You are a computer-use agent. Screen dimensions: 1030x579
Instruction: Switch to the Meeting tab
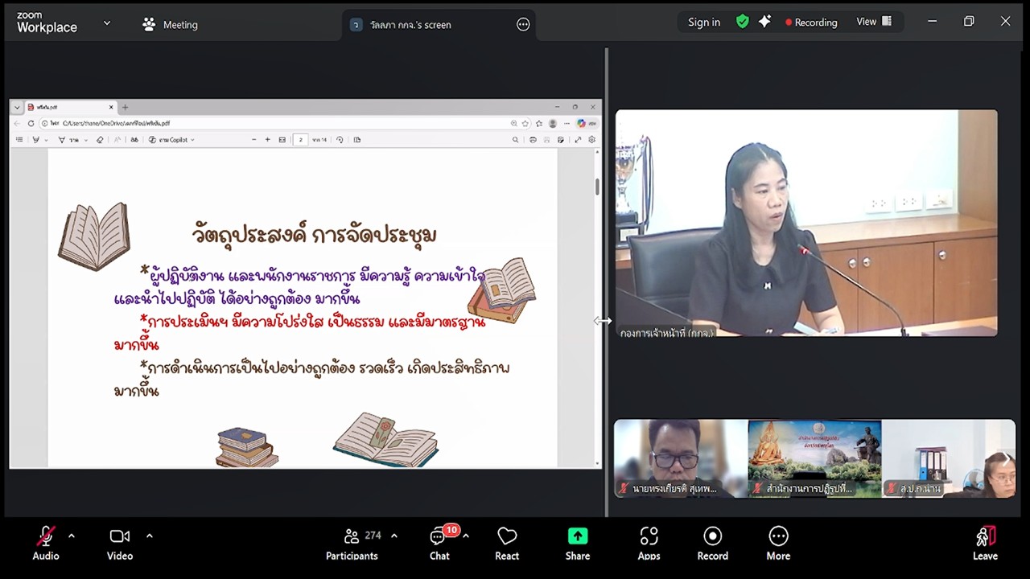tap(171, 24)
